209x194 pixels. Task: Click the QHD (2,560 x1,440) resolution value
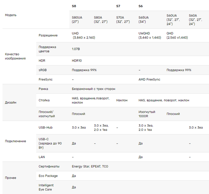pos(177,35)
